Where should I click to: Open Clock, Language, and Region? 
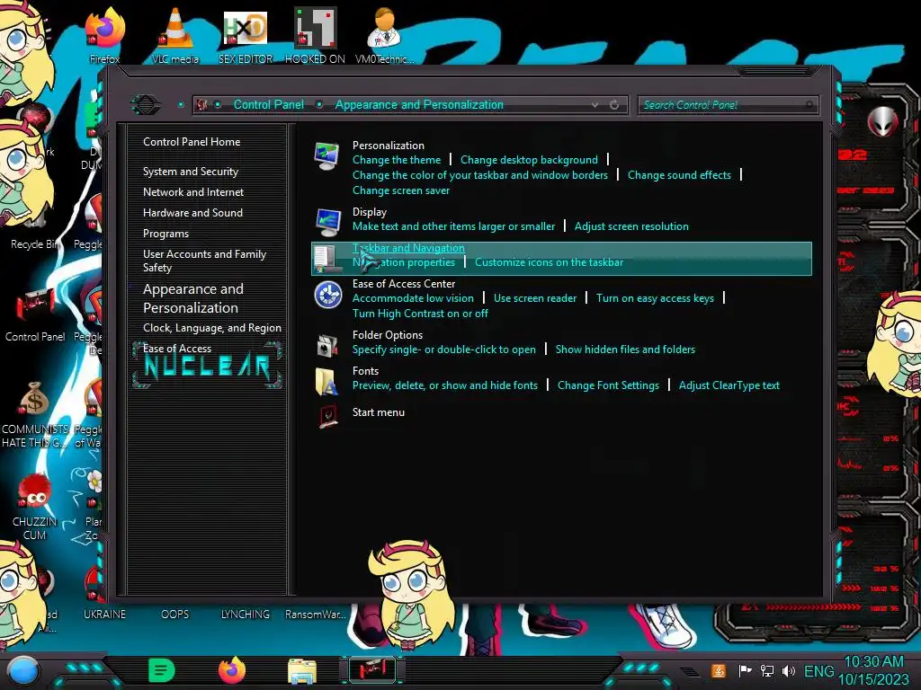[212, 327]
